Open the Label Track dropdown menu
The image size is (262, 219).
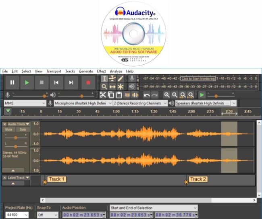pyautogui.click(x=19, y=178)
